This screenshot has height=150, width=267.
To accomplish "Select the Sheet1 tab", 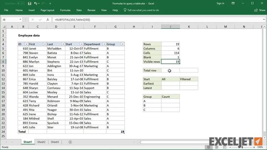I will click(x=28, y=142).
